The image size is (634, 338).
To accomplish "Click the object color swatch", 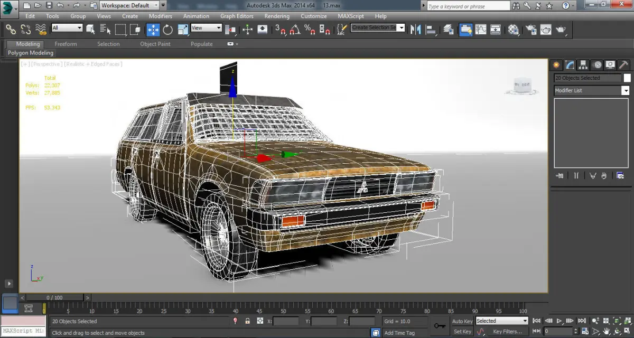I will [627, 78].
